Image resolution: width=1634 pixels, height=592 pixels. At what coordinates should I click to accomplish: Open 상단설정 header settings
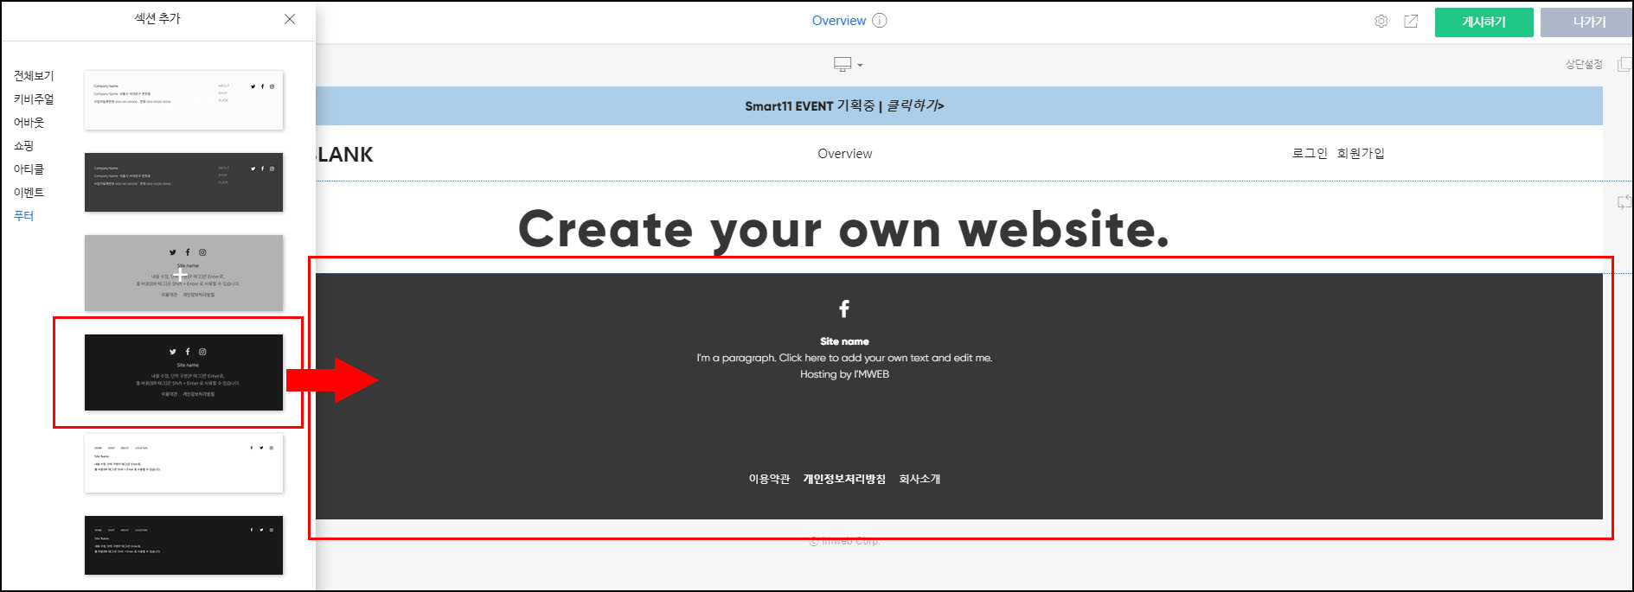pos(1584,65)
